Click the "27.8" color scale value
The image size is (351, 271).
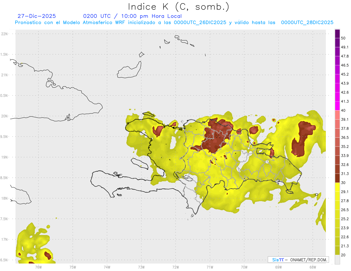pyautogui.click(x=345, y=201)
